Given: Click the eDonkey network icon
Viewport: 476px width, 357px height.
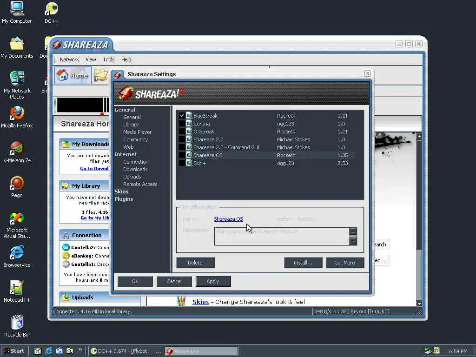Looking at the screenshot, I should 66,256.
